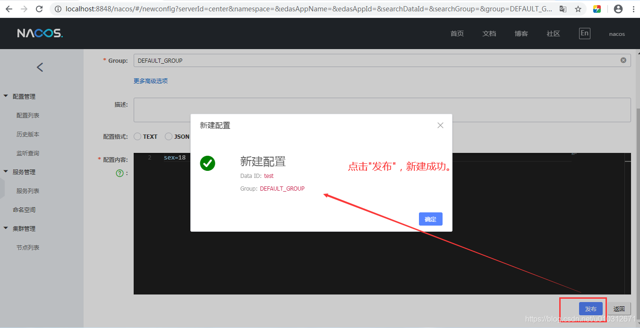Click the dialog Group value DEFAULT_GROUP
The image size is (640, 328).
tap(282, 188)
